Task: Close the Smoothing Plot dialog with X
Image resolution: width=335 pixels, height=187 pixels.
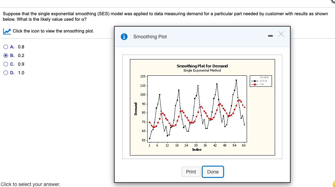Action: (281, 34)
